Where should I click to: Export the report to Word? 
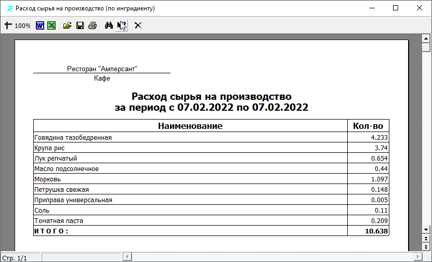(x=40, y=25)
